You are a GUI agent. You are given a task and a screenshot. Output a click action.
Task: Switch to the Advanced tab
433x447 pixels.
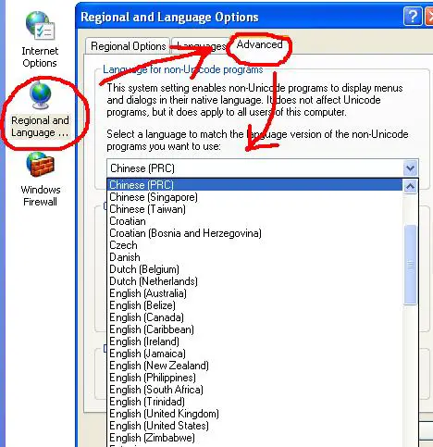(x=259, y=44)
